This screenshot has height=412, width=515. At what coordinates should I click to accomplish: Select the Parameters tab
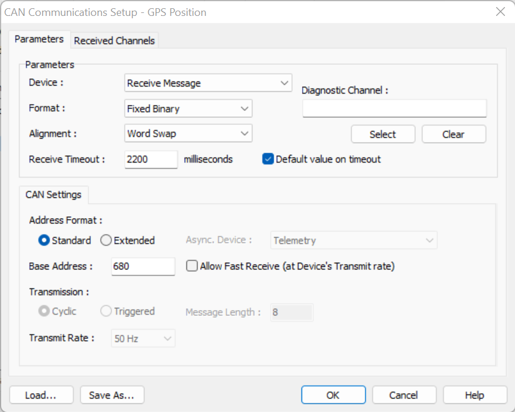tap(39, 39)
